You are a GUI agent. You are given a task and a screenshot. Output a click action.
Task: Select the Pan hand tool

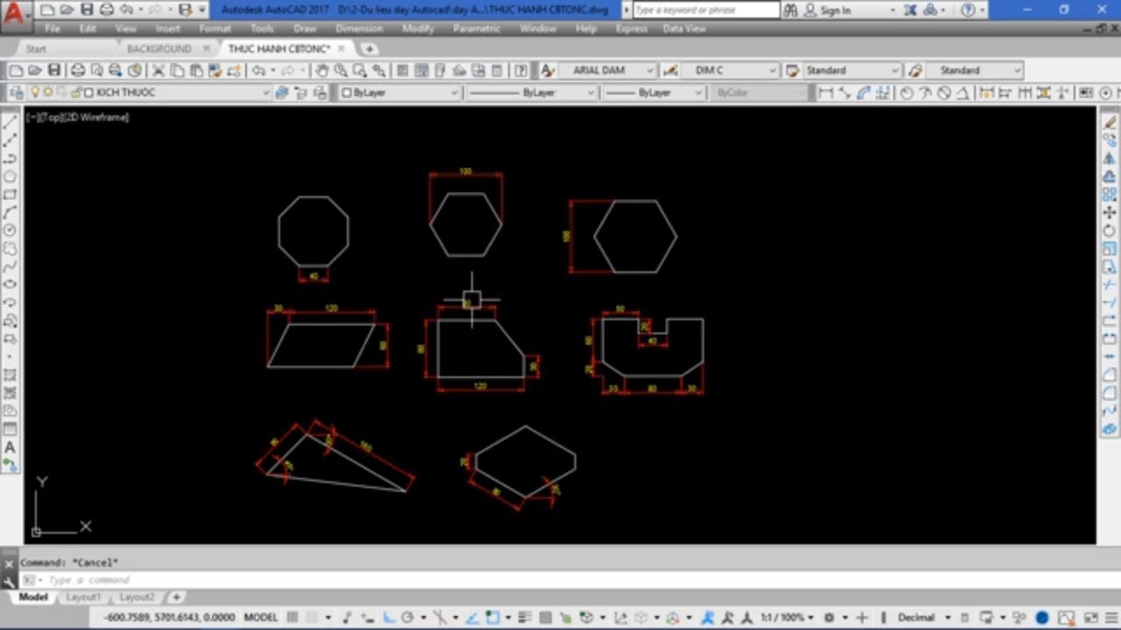click(x=321, y=70)
